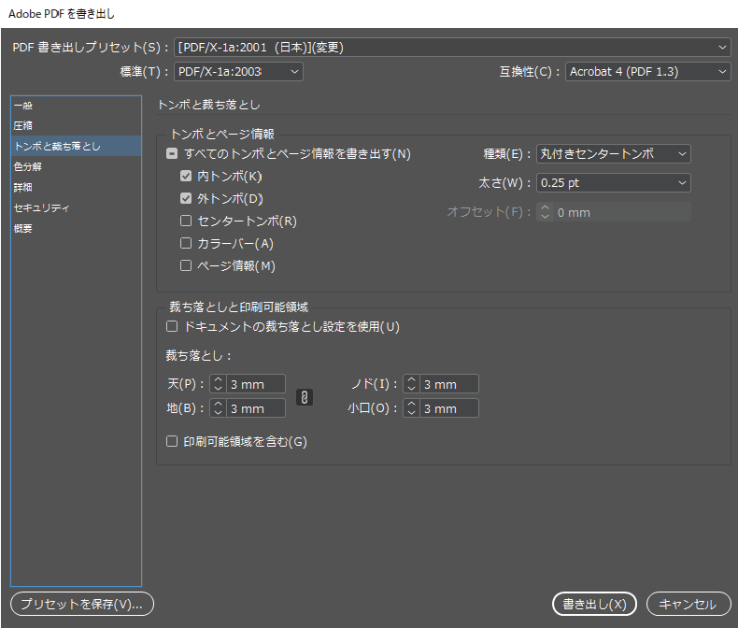
Task: Click the 地(B) bleed value field
Action: coord(256,408)
